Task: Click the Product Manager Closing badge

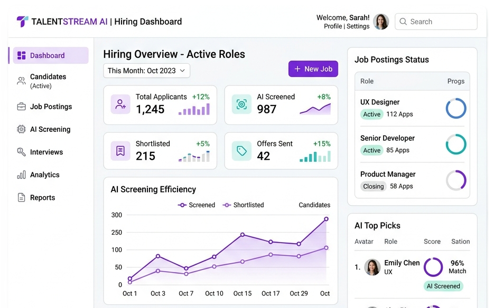Action: click(374, 186)
